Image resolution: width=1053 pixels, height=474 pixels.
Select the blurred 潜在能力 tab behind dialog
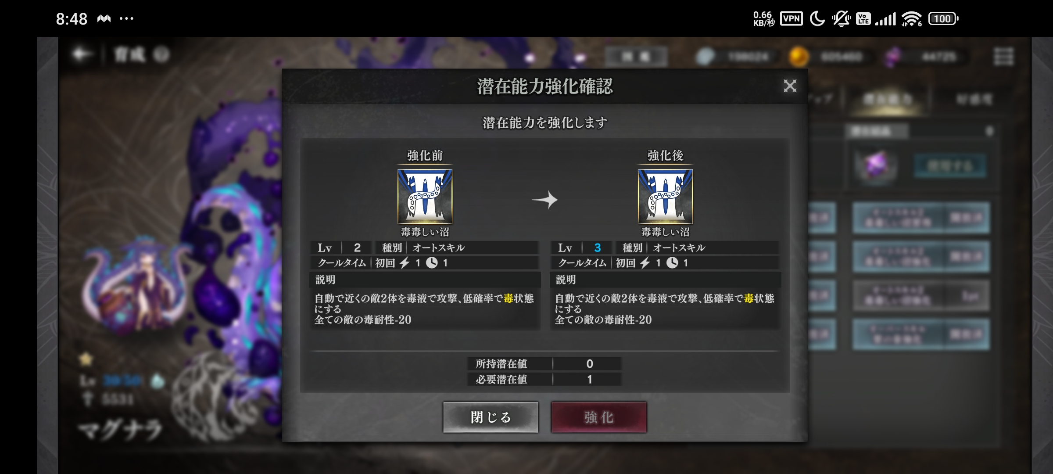tap(888, 100)
